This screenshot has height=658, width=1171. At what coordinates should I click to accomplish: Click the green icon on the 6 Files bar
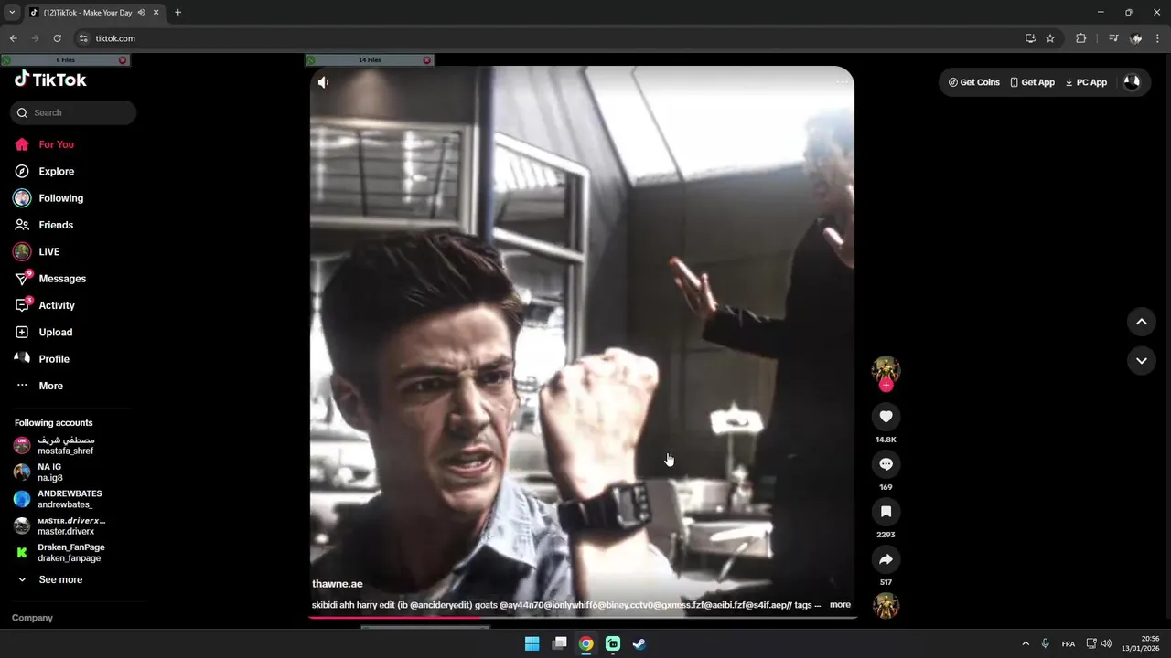pyautogui.click(x=5, y=60)
